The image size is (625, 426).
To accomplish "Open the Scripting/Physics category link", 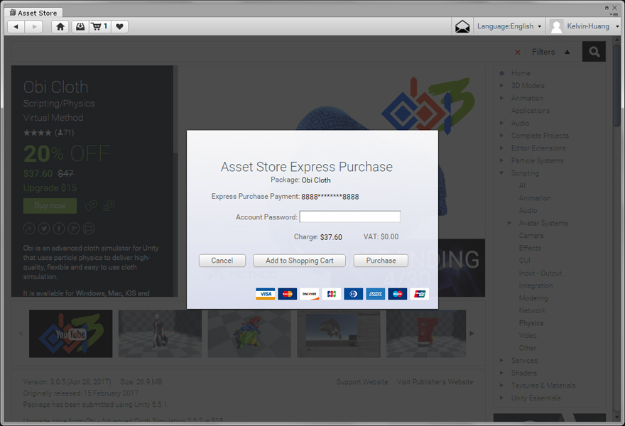I will 59,104.
